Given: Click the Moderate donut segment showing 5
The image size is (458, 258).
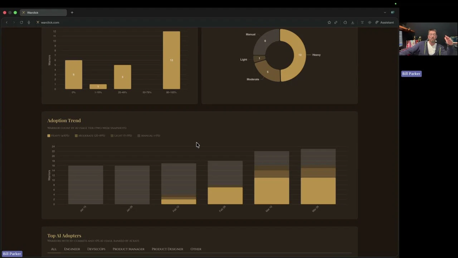Looking at the screenshot, I should point(267,72).
